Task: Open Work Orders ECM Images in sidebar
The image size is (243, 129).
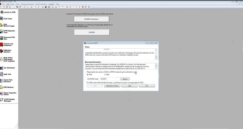Action: (8, 59)
